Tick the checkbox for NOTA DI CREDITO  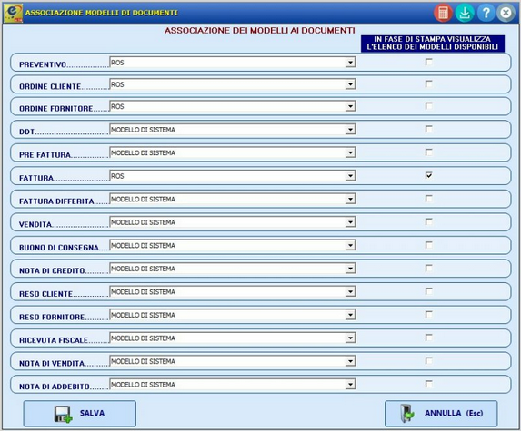pyautogui.click(x=429, y=268)
